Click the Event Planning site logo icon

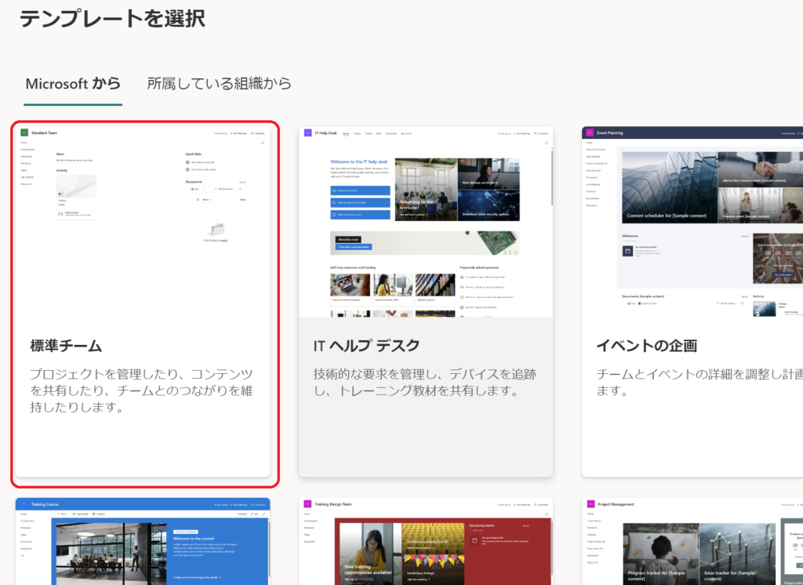tap(590, 133)
